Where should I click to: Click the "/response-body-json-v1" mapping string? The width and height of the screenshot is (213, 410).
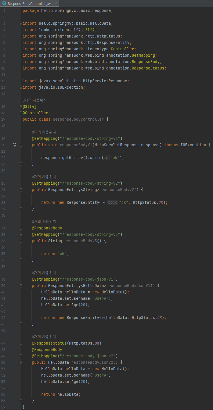[87, 279]
